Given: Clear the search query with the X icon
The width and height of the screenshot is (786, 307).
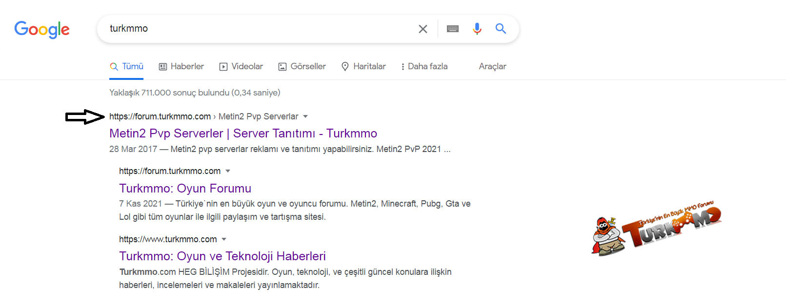Looking at the screenshot, I should [423, 29].
